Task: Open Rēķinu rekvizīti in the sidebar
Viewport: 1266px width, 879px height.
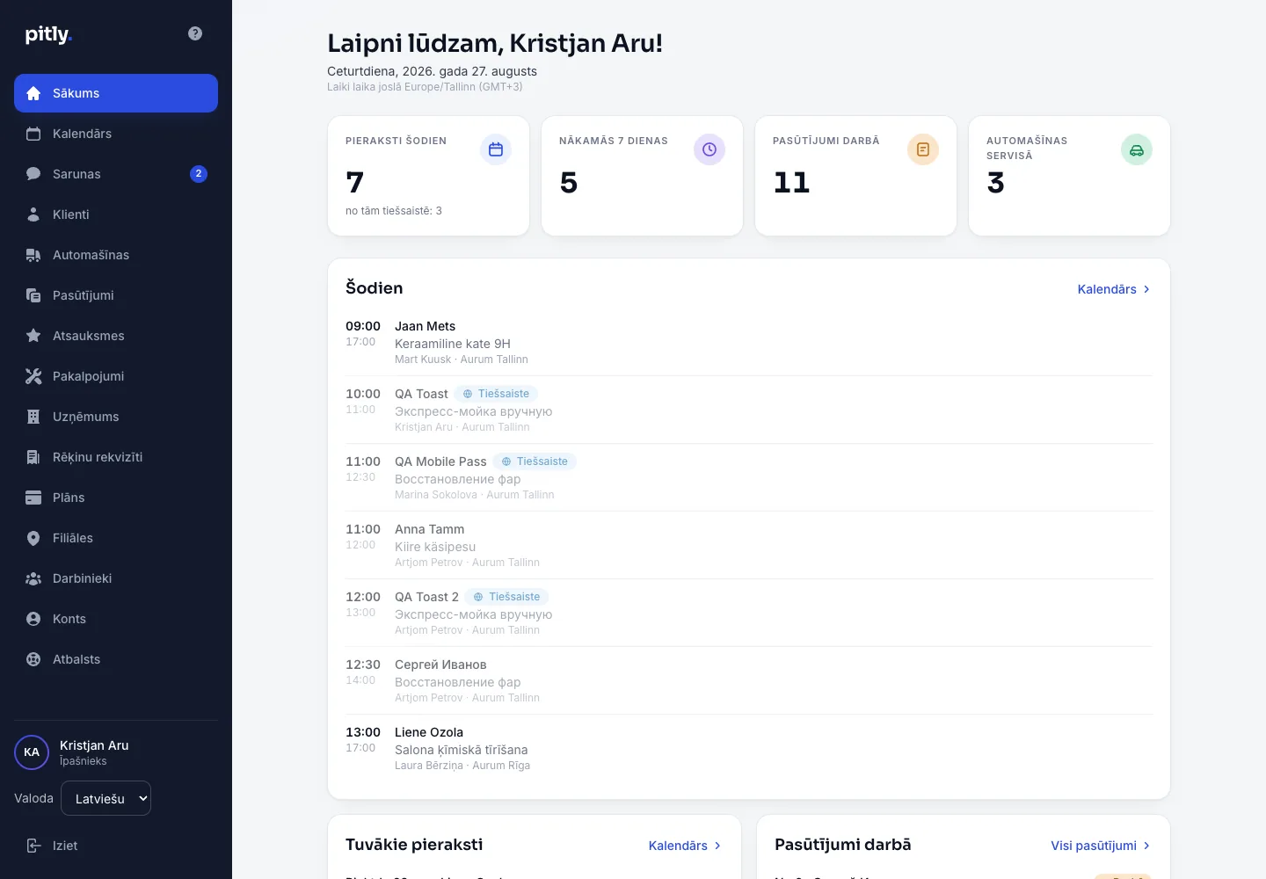Action: click(x=116, y=457)
